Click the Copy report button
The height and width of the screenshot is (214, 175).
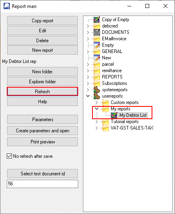42,21
